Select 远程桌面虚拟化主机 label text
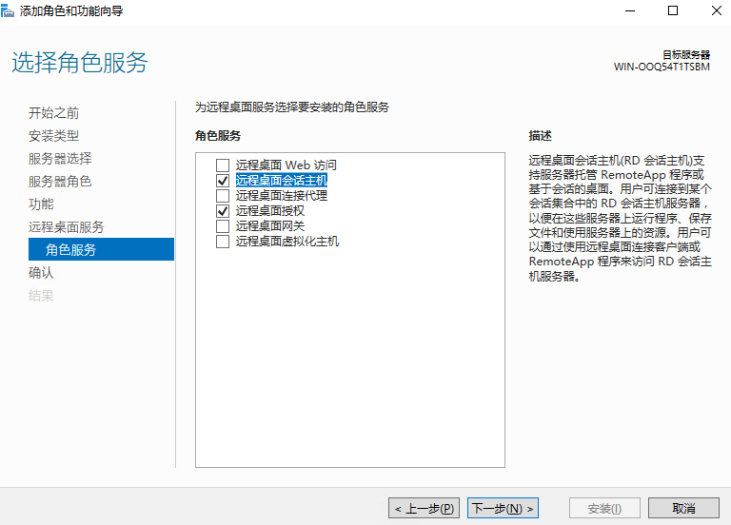The image size is (731, 525). pyautogui.click(x=287, y=242)
